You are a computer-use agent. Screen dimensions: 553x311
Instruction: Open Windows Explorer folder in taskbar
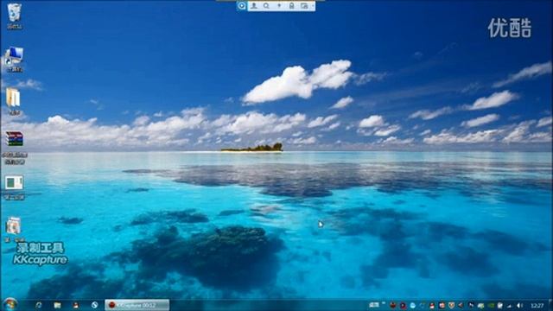click(x=57, y=305)
